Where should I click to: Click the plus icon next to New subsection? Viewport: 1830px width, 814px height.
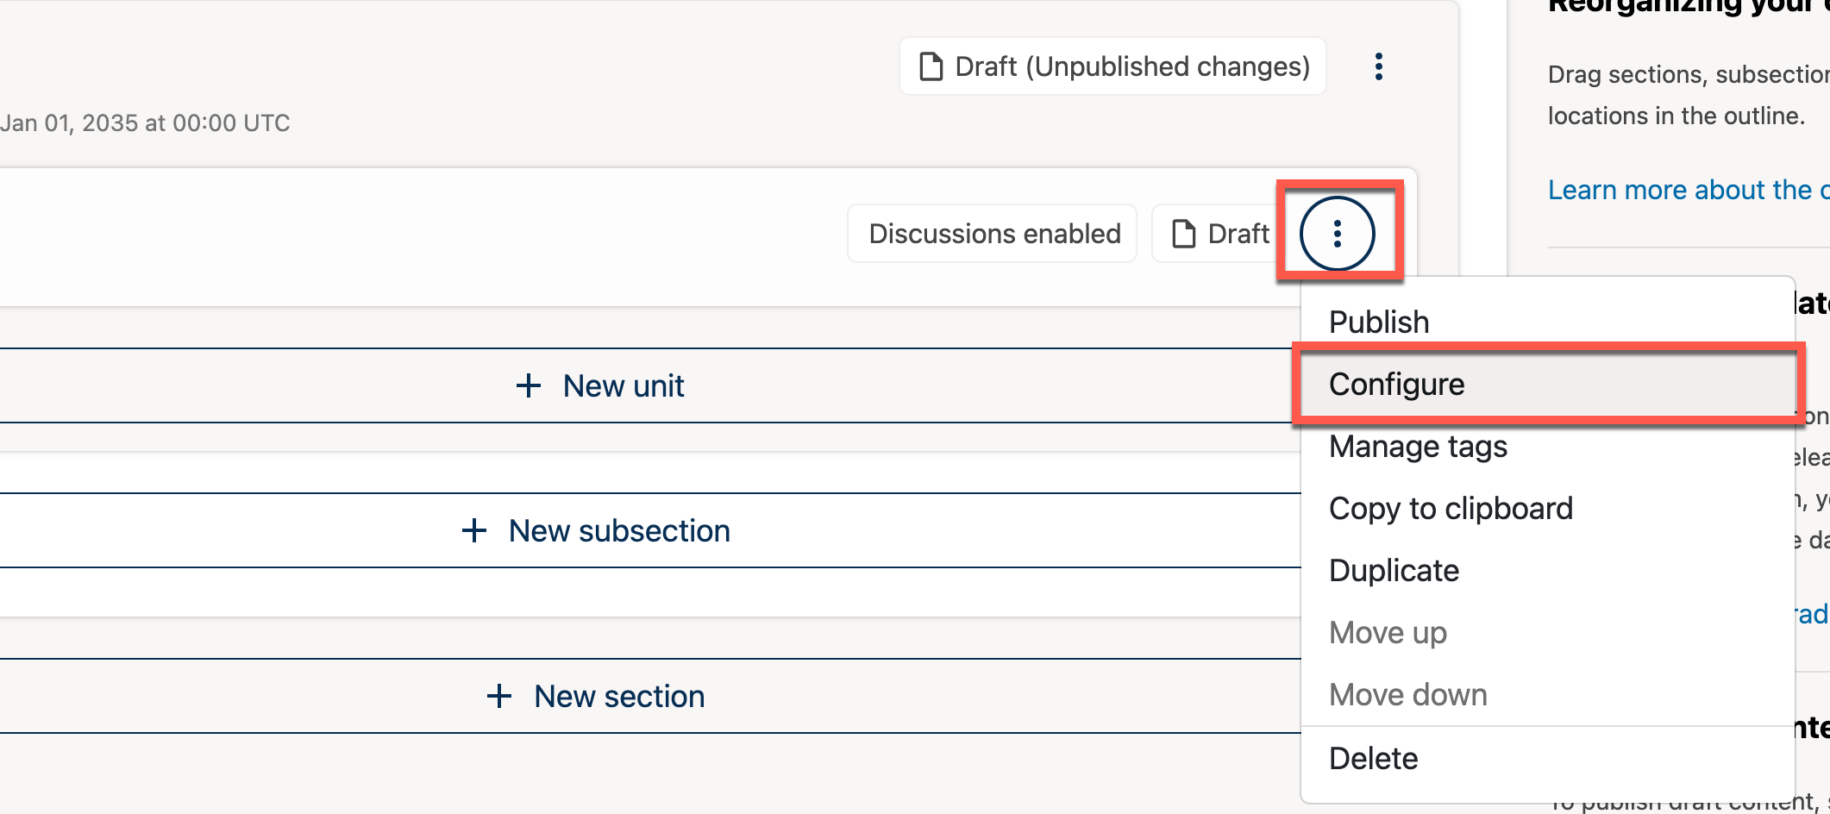(474, 530)
